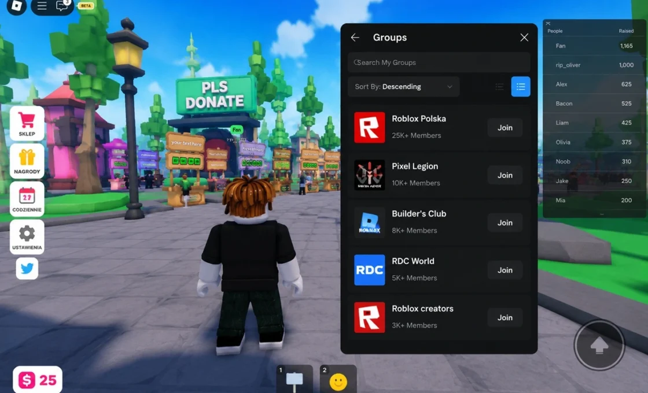648x393 pixels.
Task: Click the Roblox Polska group logo
Action: pyautogui.click(x=370, y=128)
